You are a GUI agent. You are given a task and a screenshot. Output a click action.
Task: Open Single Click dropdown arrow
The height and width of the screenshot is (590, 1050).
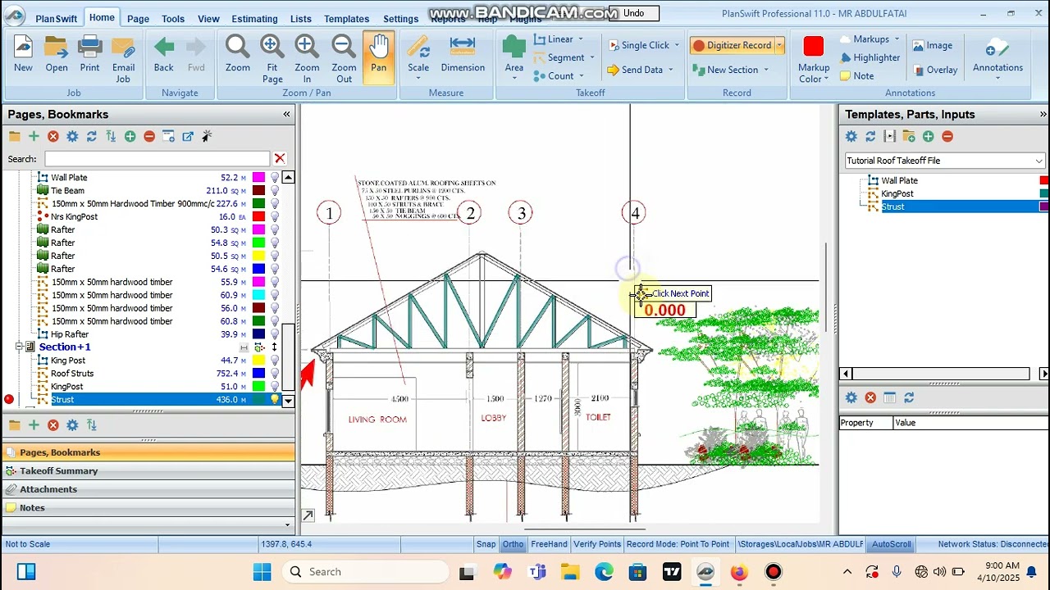[677, 46]
